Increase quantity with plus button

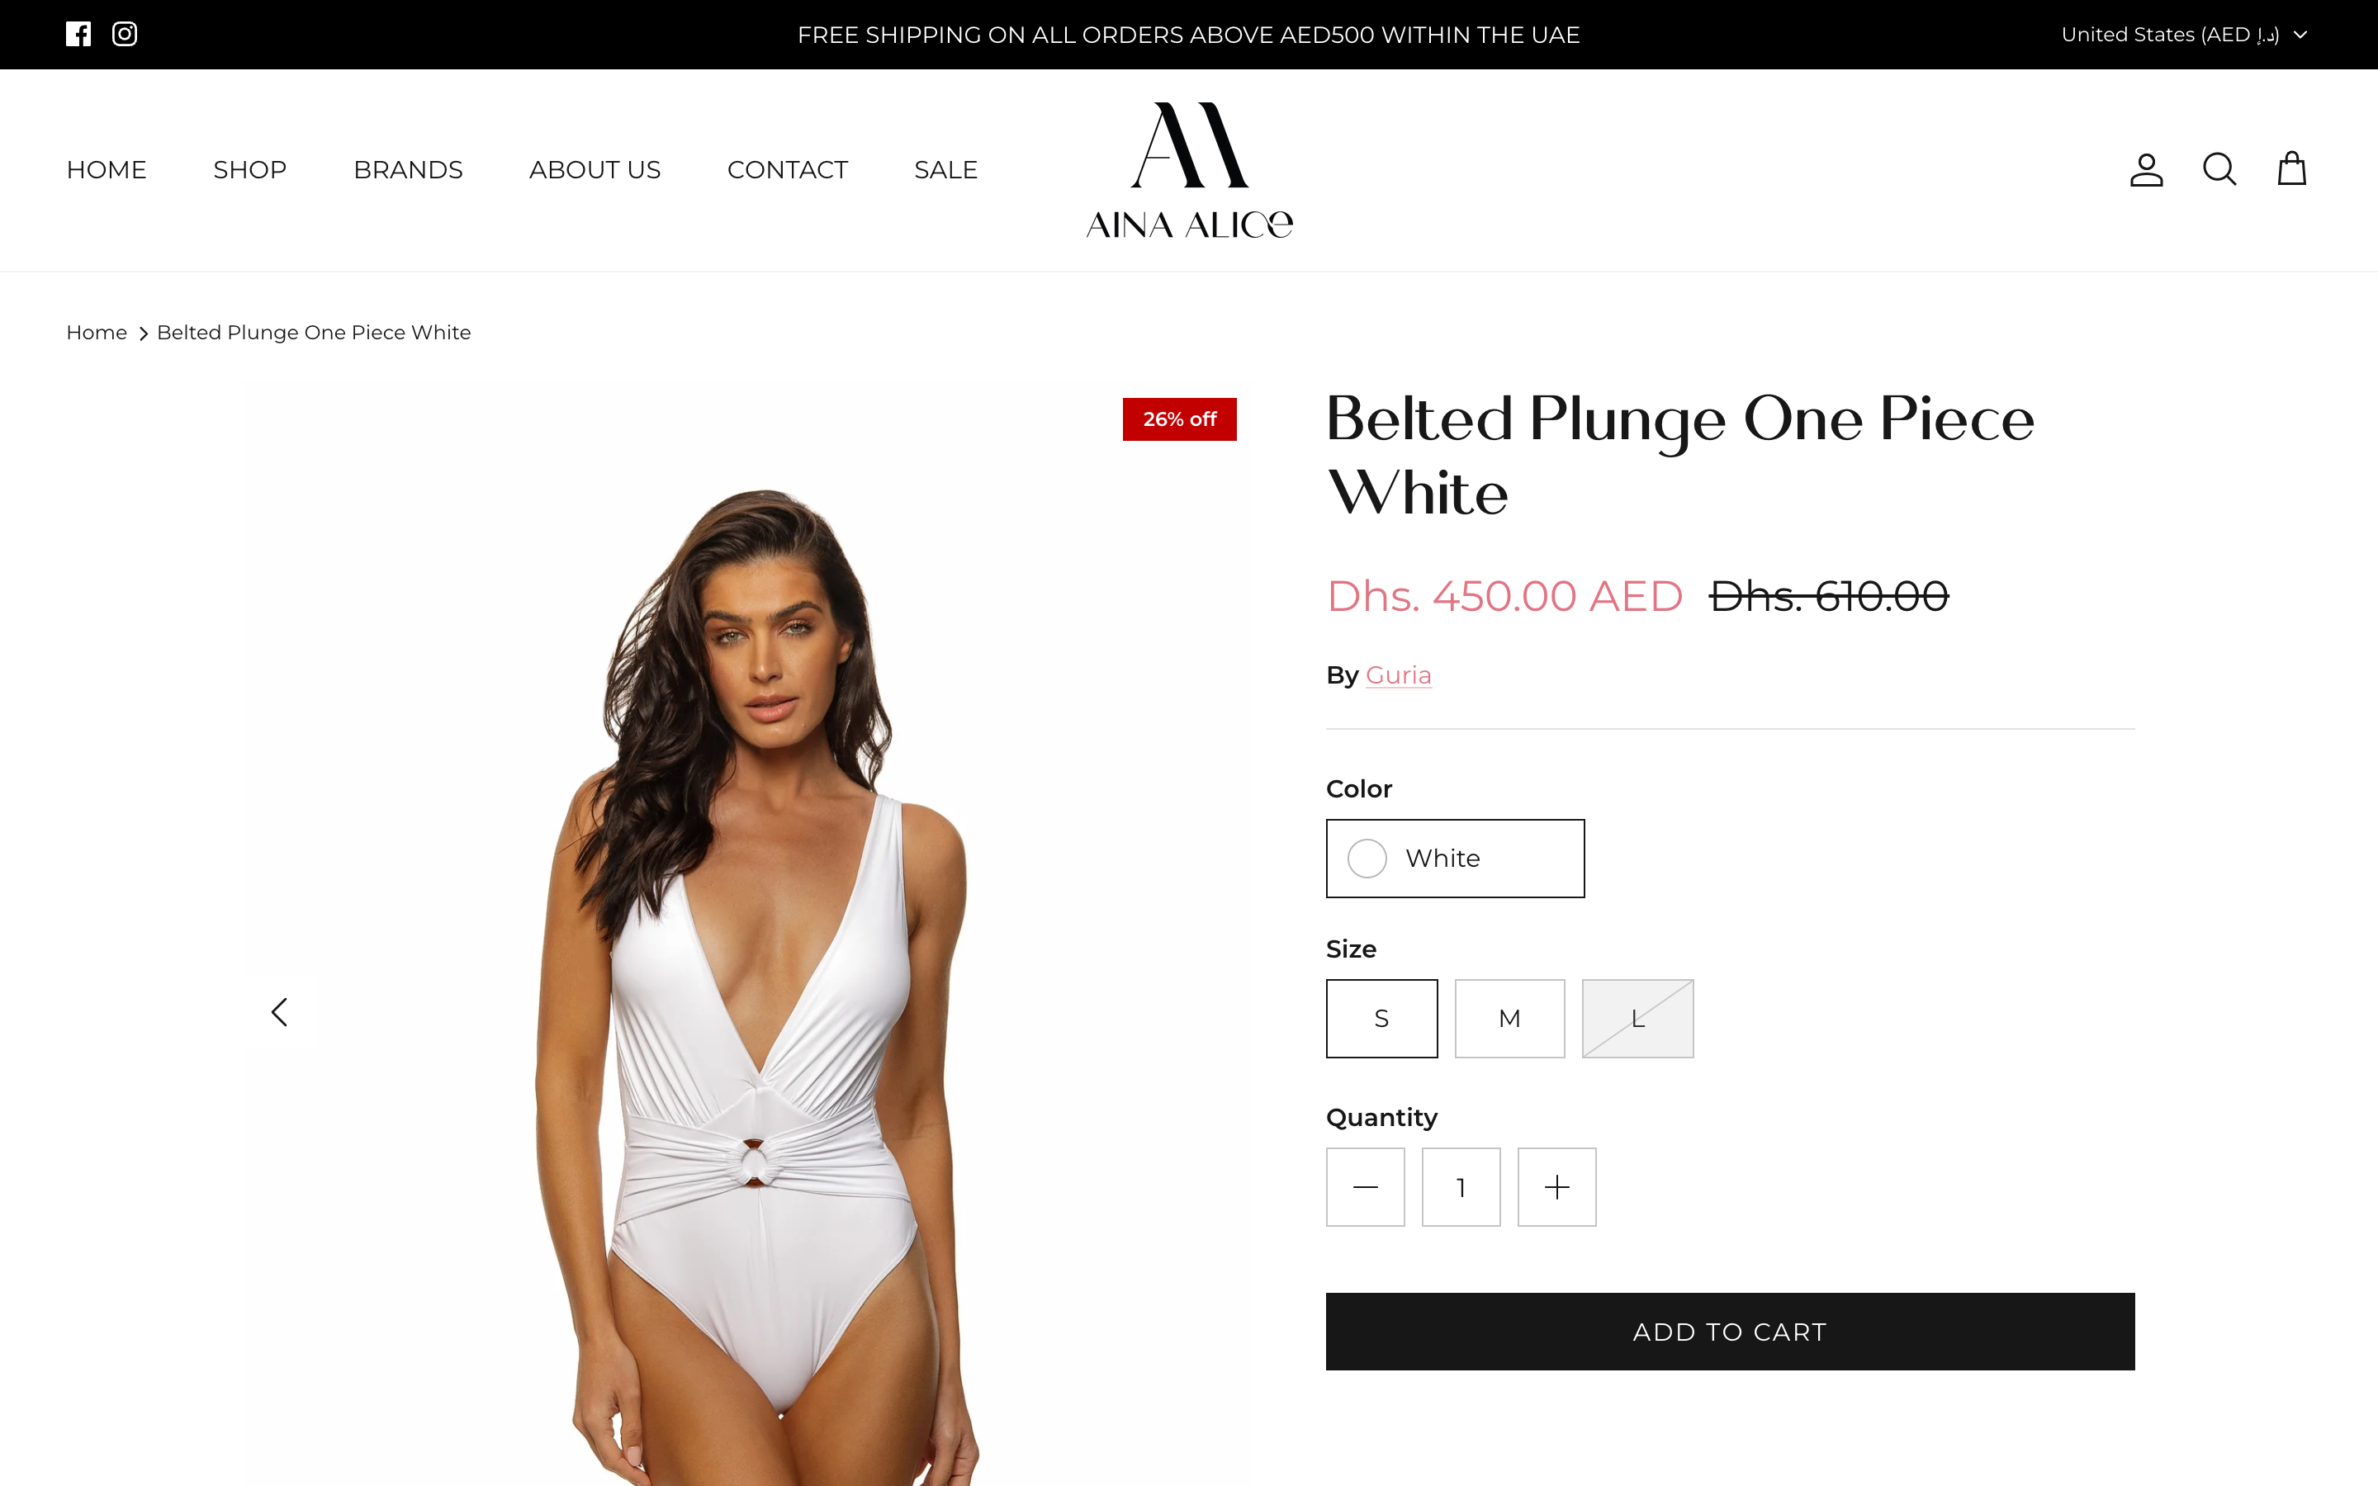point(1556,1187)
